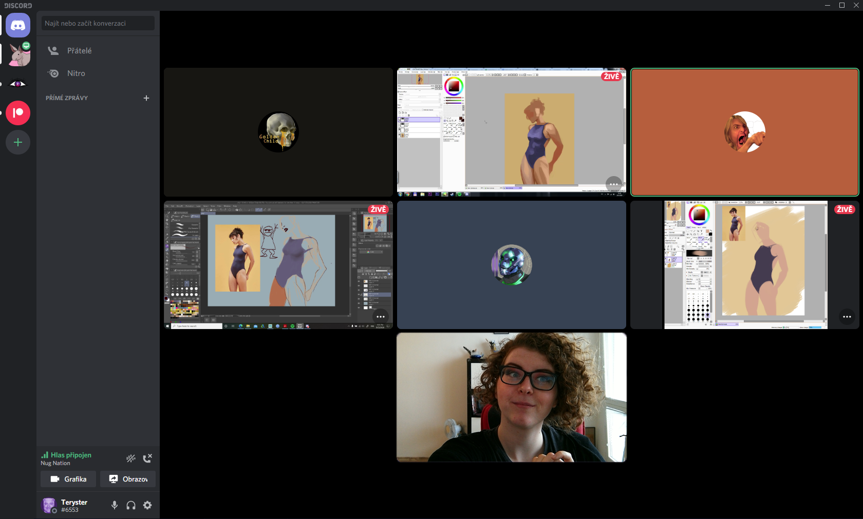Viewport: 863px width, 519px height.
Task: Create new direct message plus
Action: point(146,98)
